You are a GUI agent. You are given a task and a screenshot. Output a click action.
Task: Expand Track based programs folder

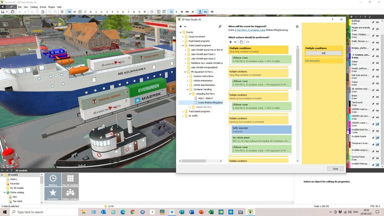[183, 111]
